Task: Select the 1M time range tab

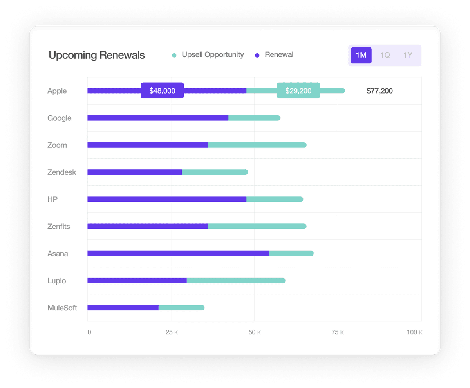Action: (361, 55)
